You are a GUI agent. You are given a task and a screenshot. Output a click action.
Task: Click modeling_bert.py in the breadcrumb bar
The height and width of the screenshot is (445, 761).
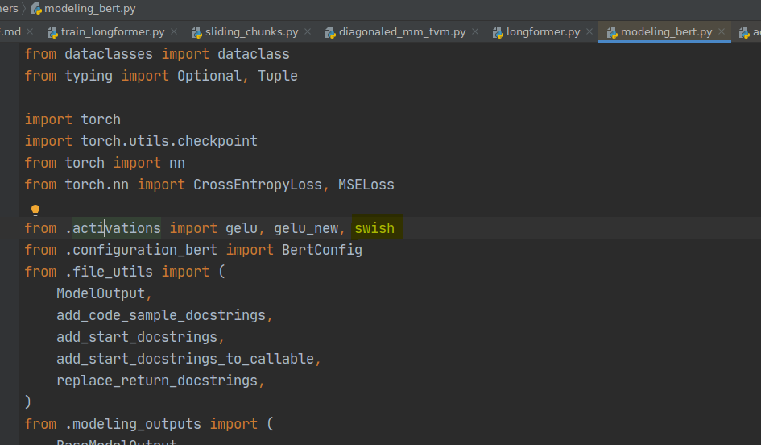[x=89, y=9]
